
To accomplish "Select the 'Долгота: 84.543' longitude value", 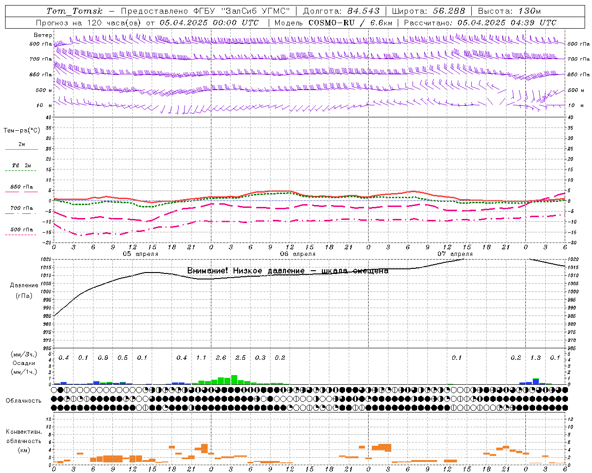I will tap(341, 11).
